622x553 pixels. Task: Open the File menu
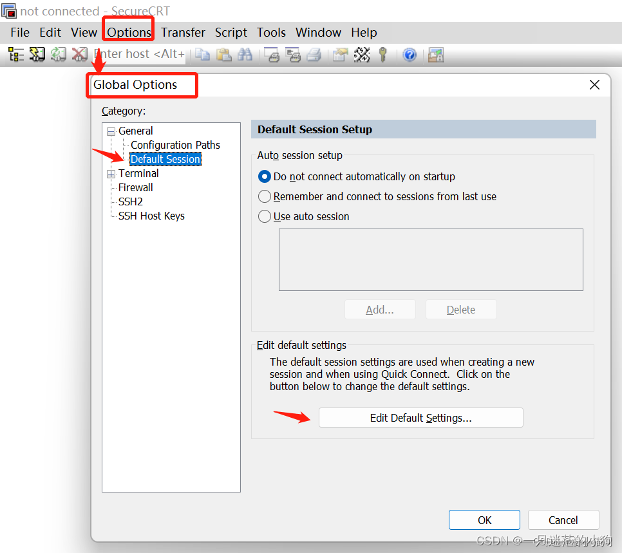[20, 32]
